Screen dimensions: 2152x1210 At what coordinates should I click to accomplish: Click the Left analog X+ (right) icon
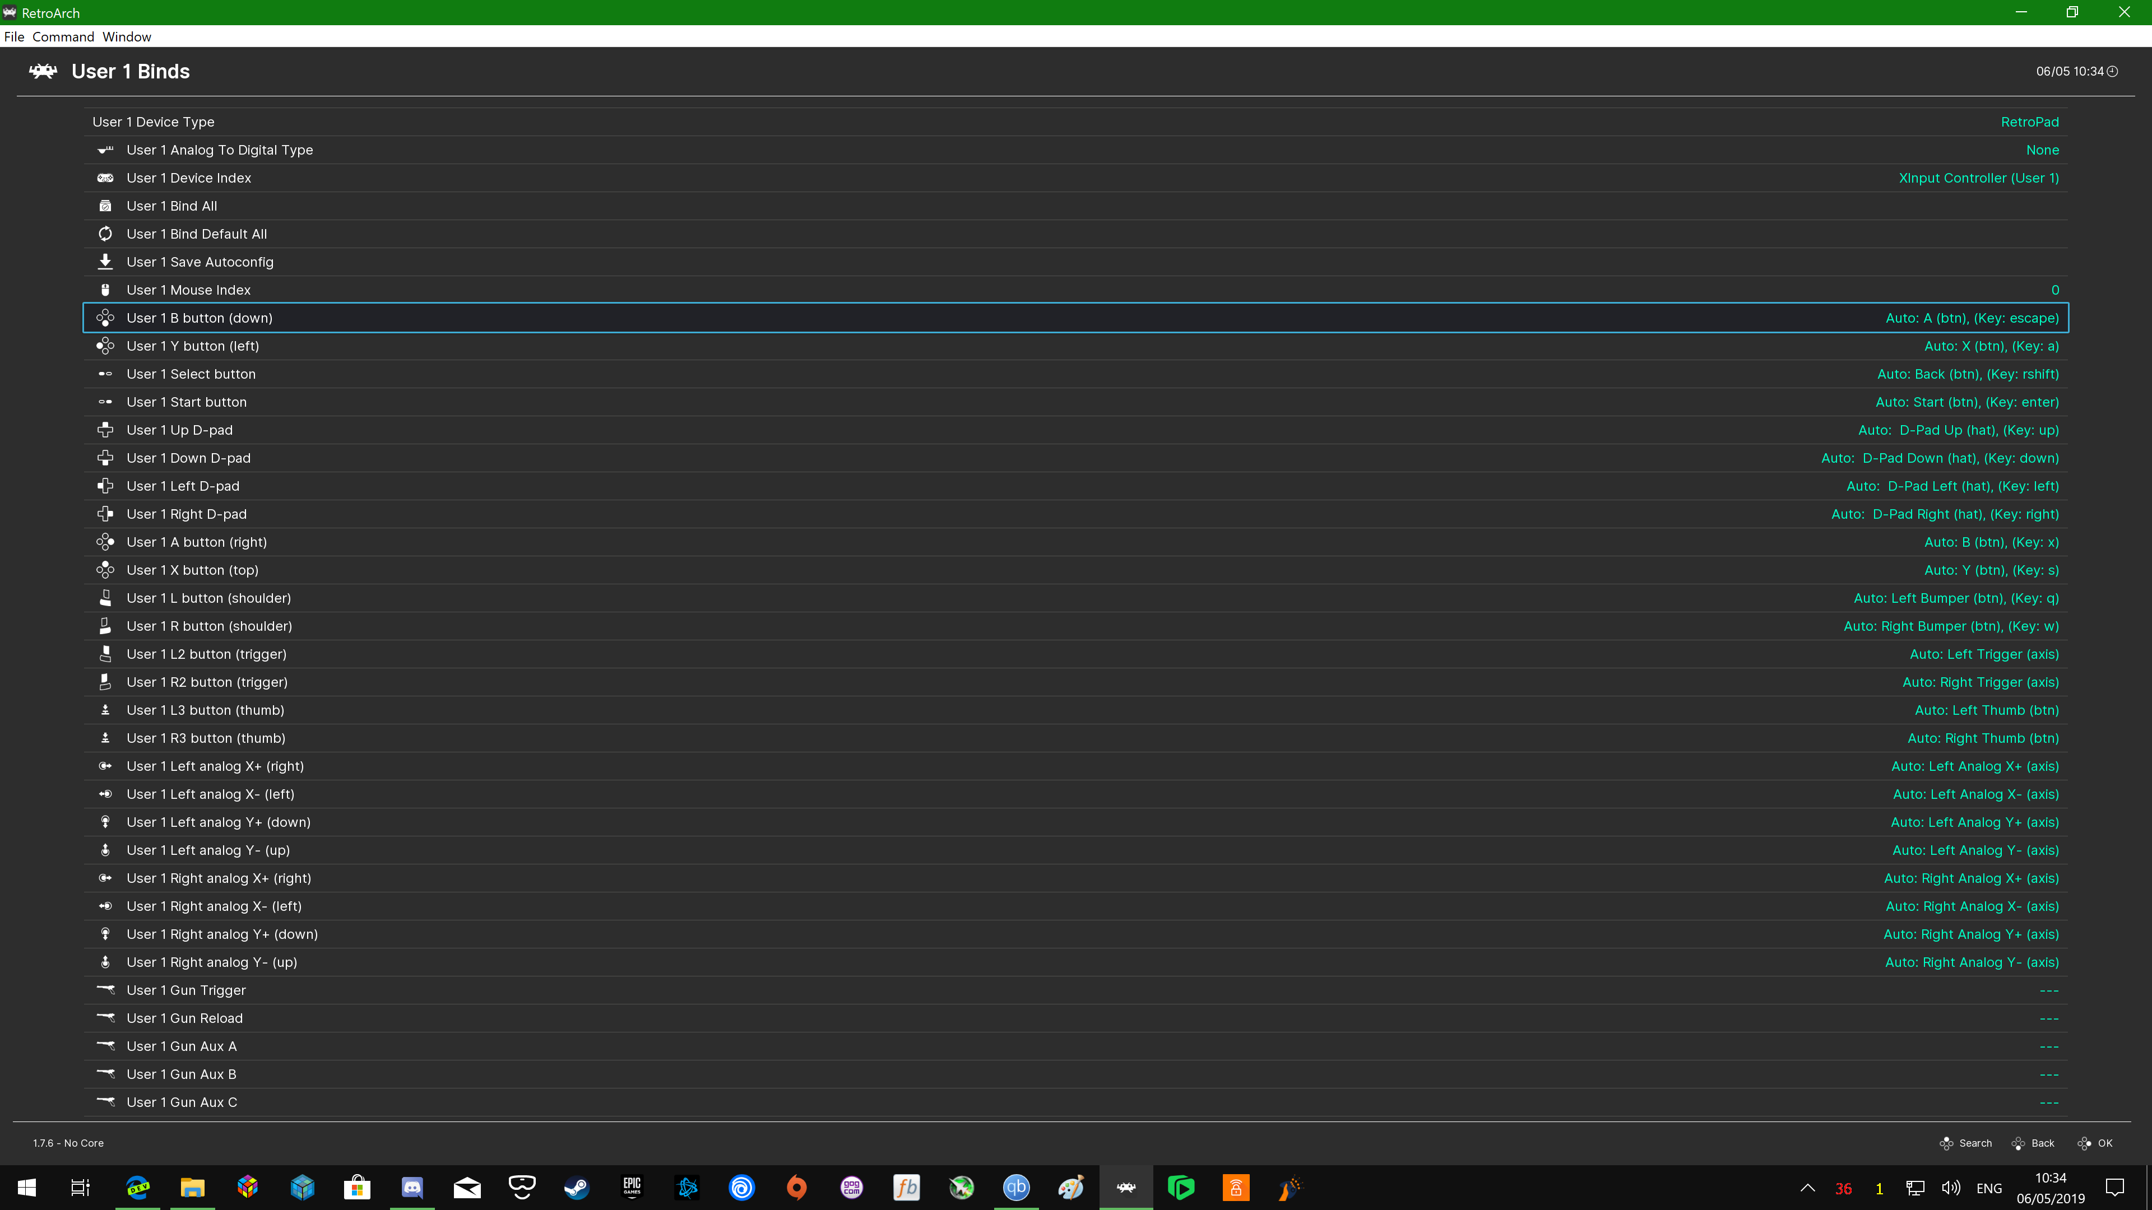[x=105, y=766]
